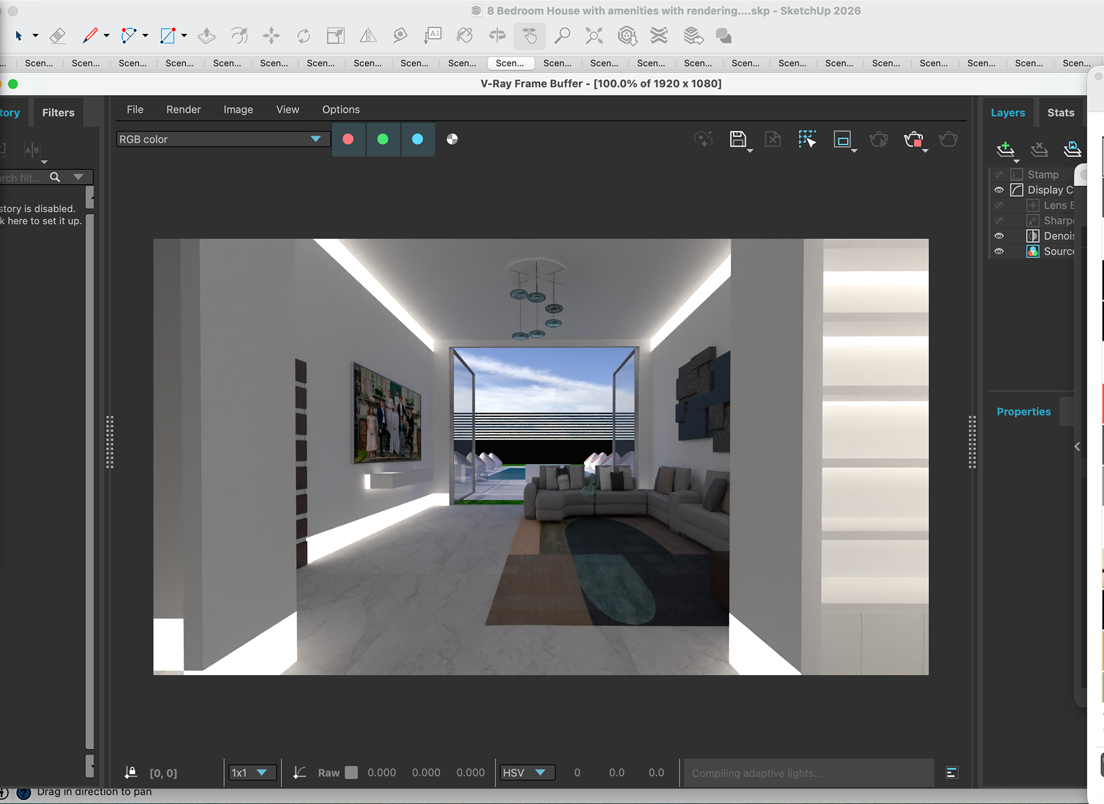Click the abort rendering teapot icon
1104x804 pixels.
click(x=913, y=139)
